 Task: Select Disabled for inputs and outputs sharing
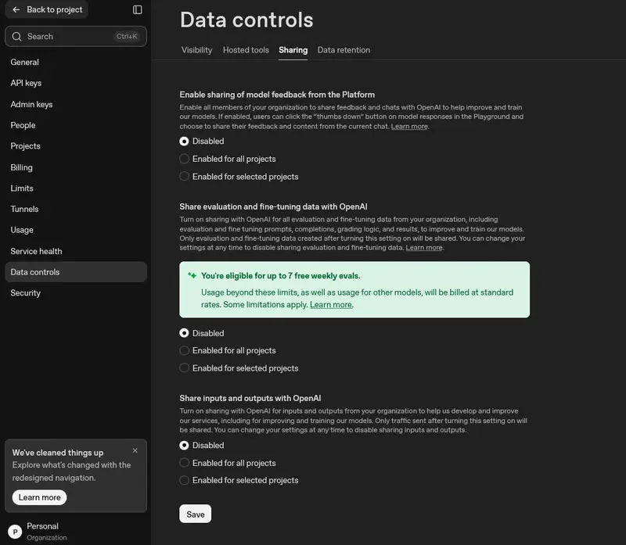pyautogui.click(x=184, y=445)
